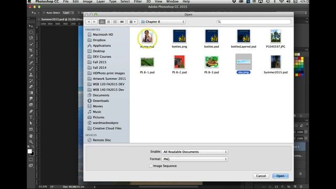Select the Brush tool
The width and height of the screenshot is (336, 189).
coord(31,69)
